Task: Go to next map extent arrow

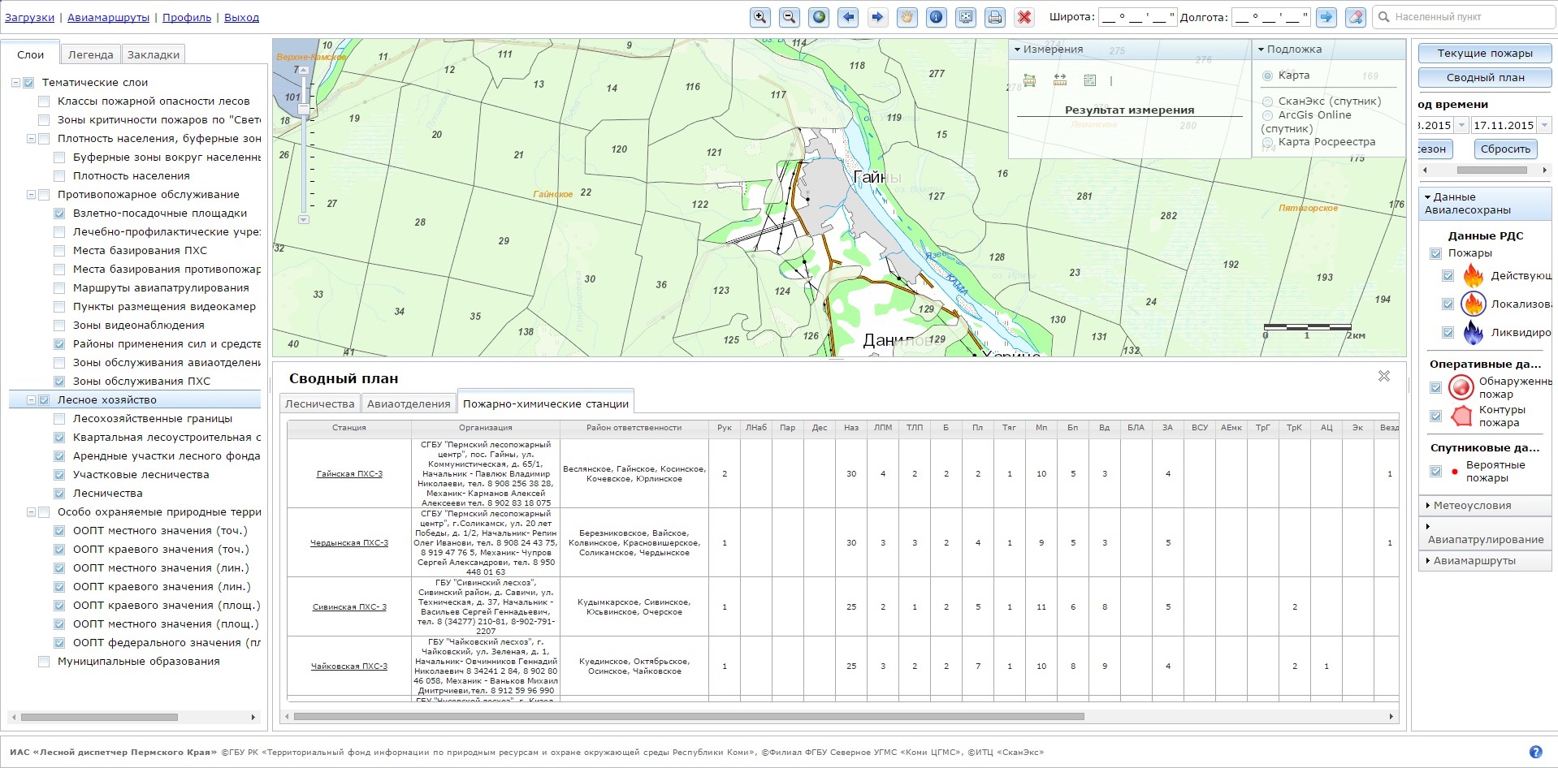Action: tap(877, 17)
